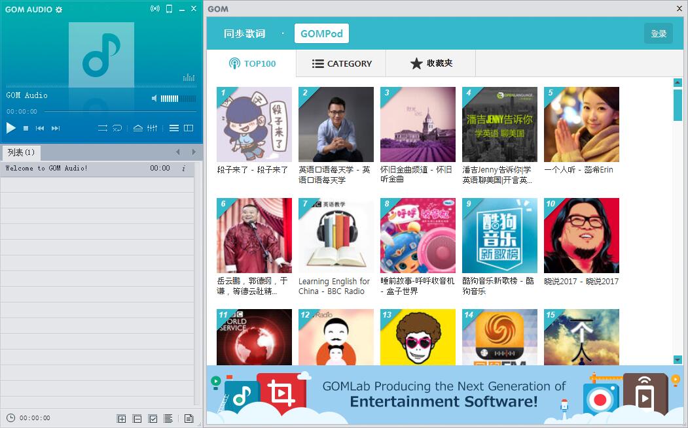
Task: Move playlist tabs left with the arrow
Action: point(177,152)
